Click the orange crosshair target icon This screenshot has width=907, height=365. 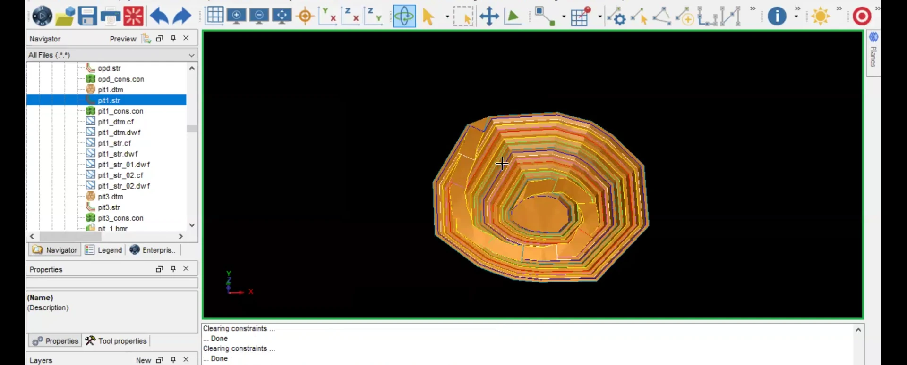coord(305,16)
